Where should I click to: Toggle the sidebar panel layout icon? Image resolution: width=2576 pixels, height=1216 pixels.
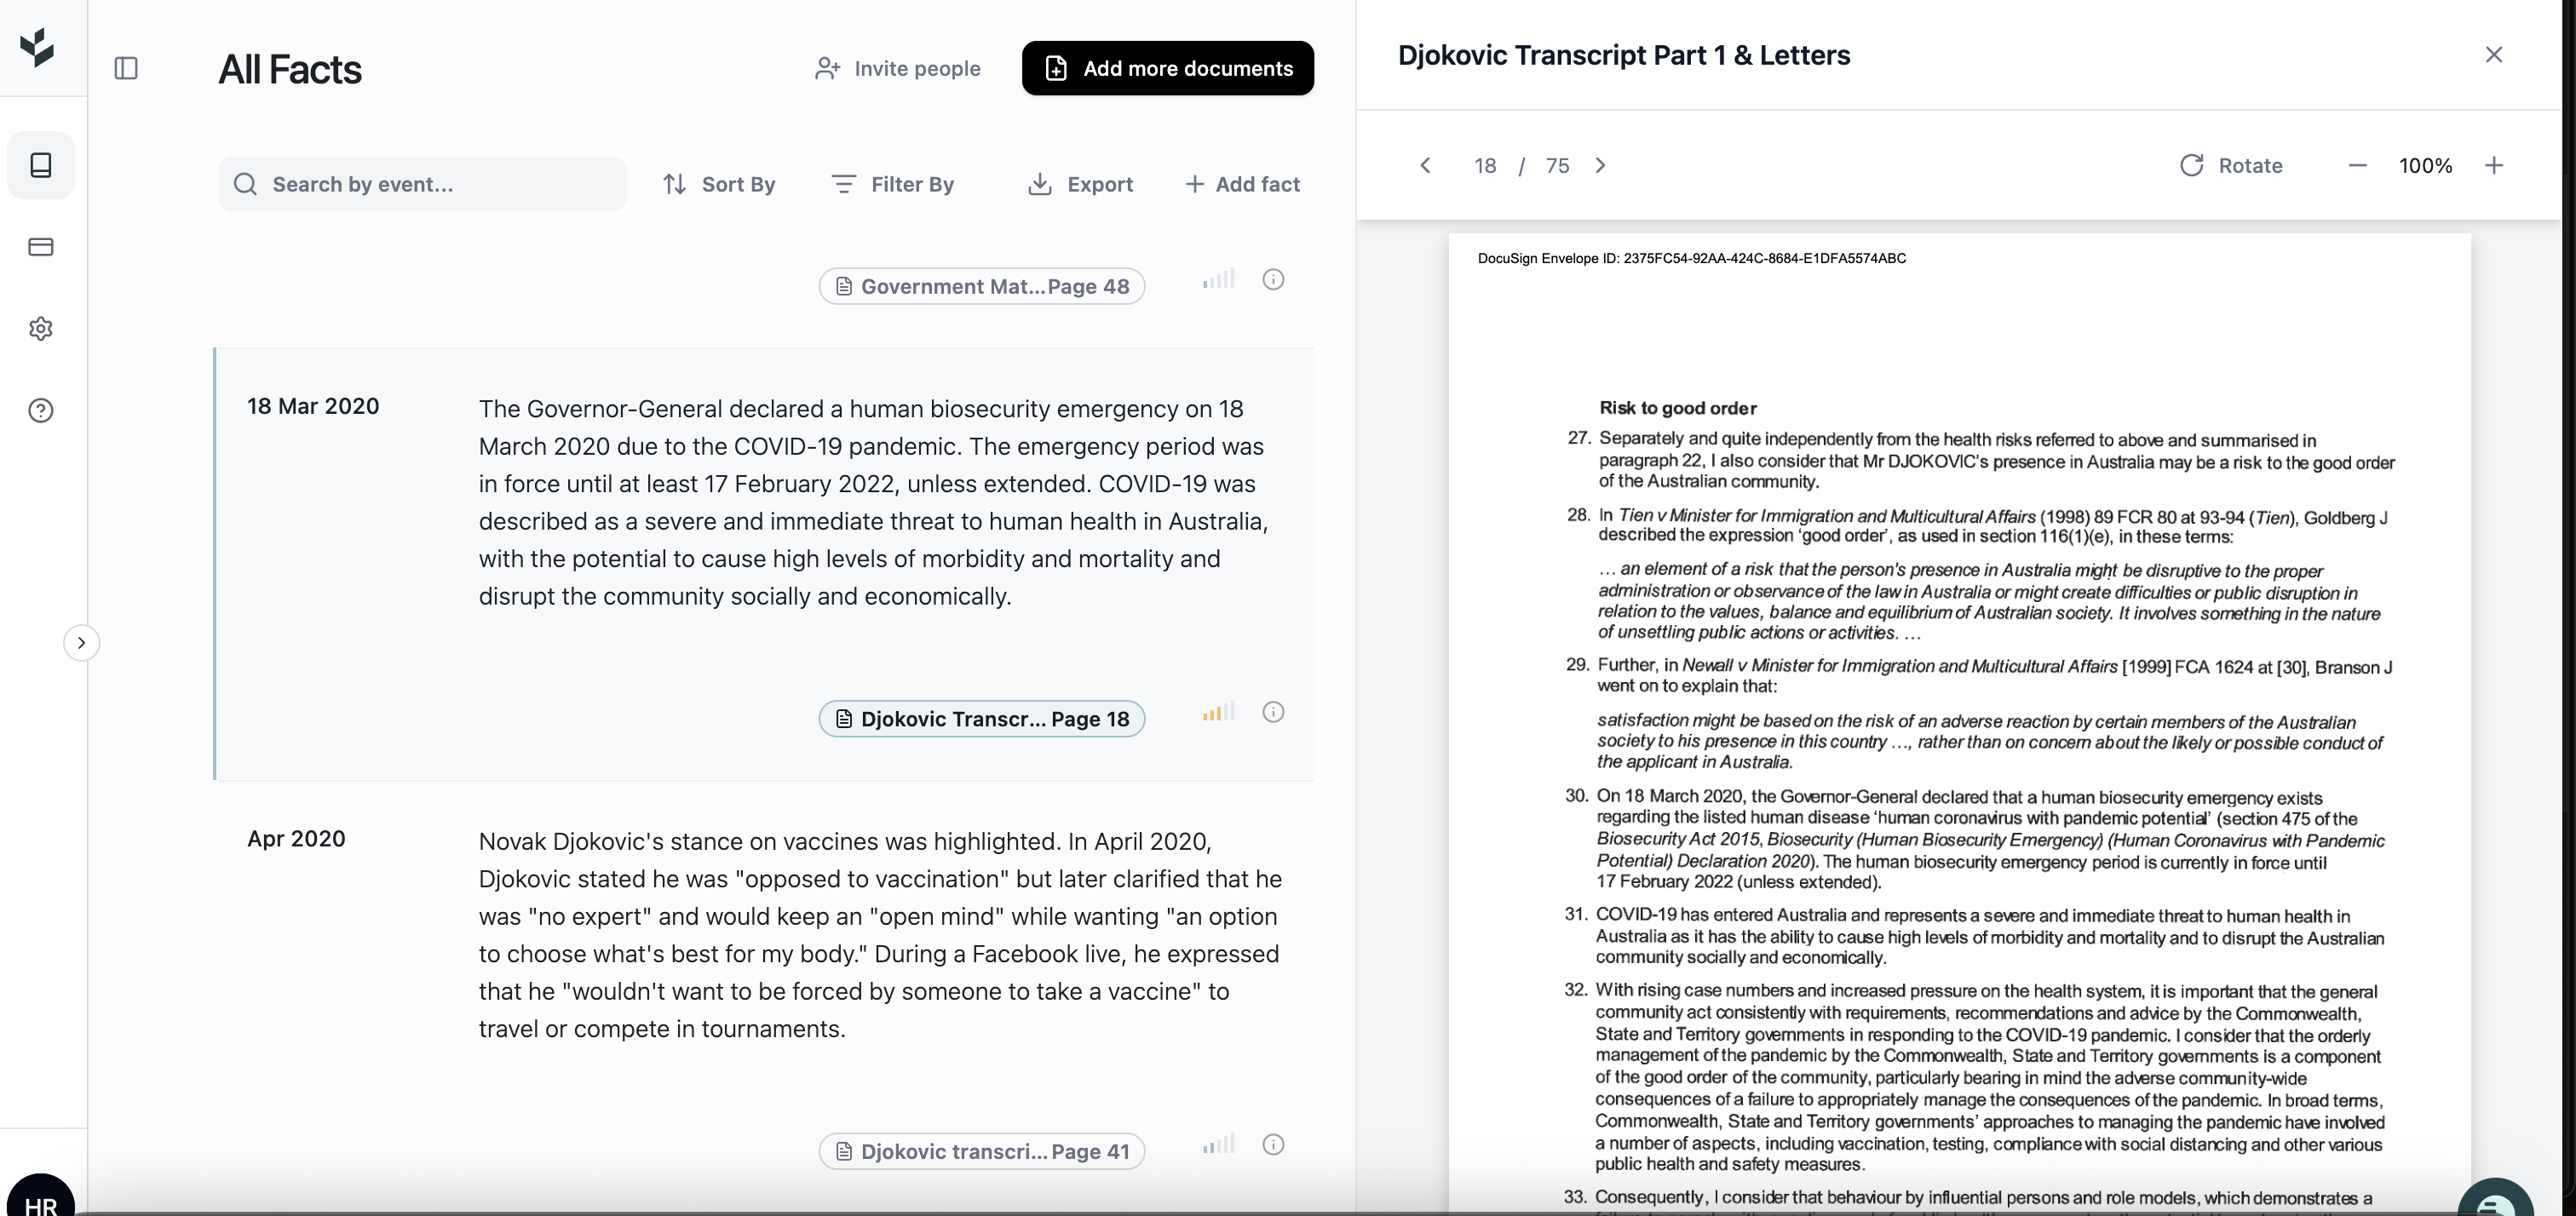coord(126,68)
